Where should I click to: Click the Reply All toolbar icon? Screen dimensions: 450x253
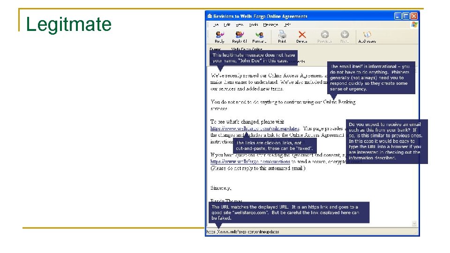click(240, 37)
